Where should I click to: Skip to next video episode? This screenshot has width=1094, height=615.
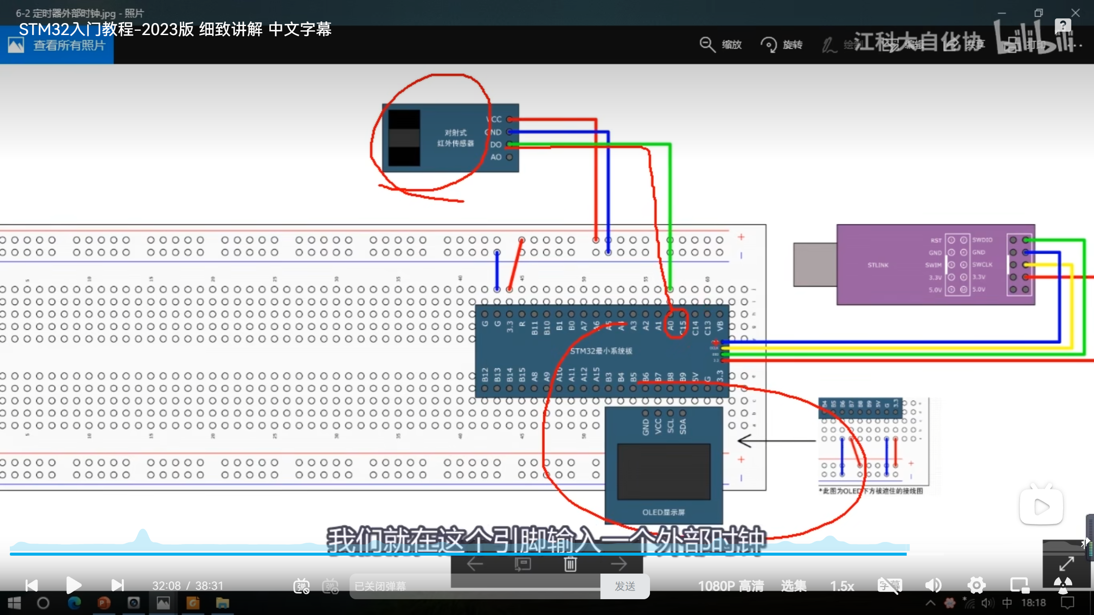pos(117,585)
